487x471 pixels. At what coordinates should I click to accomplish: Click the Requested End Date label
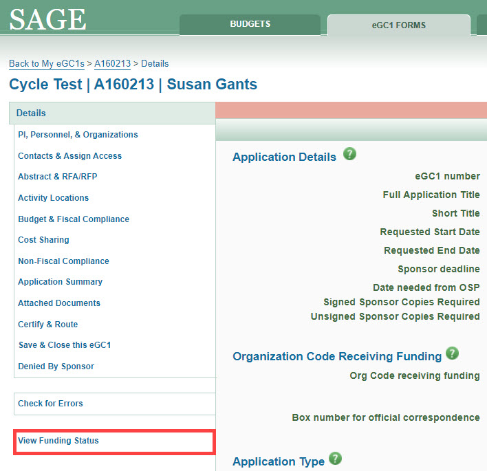(432, 250)
